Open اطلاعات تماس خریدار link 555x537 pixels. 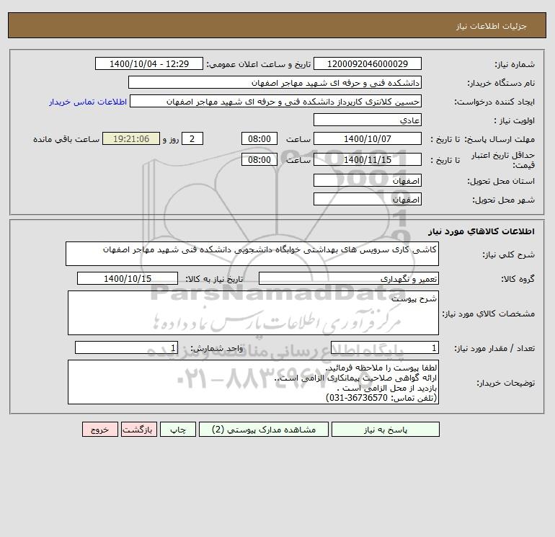coord(88,102)
